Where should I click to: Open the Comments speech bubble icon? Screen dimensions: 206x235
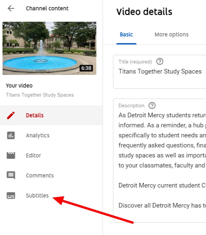coord(11,175)
